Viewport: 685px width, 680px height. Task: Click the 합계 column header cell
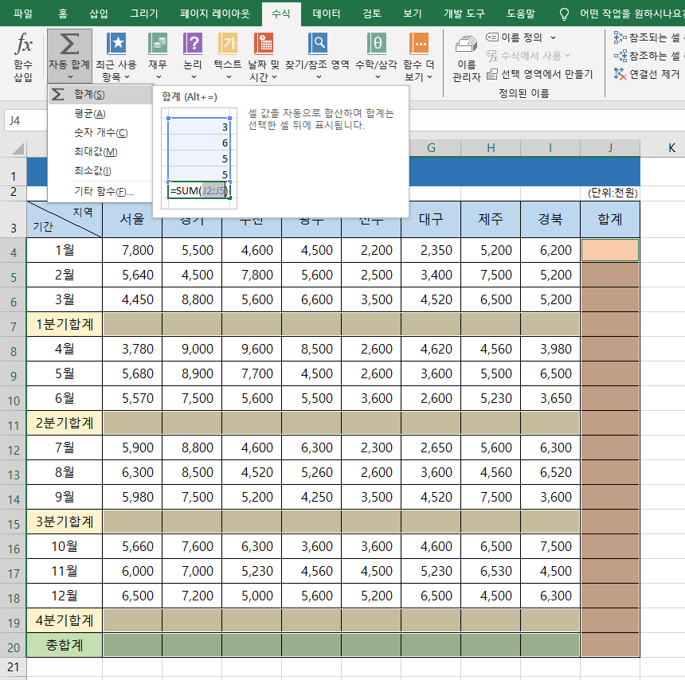pyautogui.click(x=610, y=219)
